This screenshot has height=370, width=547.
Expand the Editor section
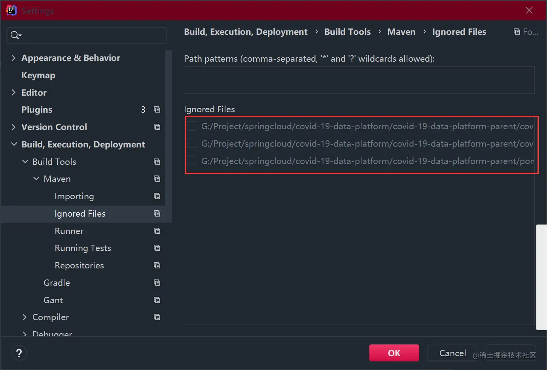tap(14, 92)
